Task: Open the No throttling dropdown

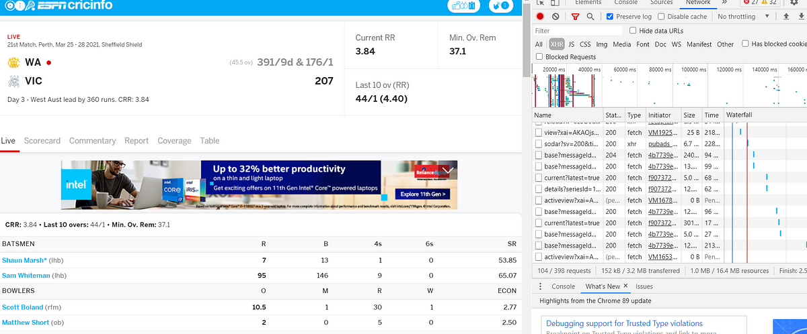Action: point(743,17)
